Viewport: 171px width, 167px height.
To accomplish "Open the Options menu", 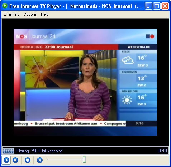I will point(30,14).
